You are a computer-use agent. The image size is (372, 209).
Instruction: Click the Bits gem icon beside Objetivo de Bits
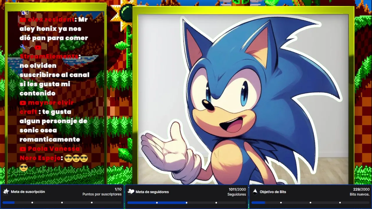pos(255,192)
